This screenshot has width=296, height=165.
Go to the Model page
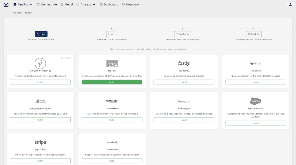tap(67, 5)
